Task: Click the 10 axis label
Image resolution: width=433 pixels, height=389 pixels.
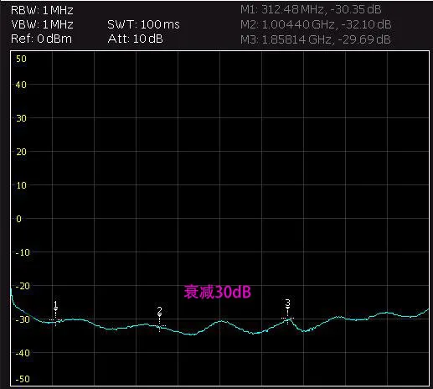Action: (22, 185)
